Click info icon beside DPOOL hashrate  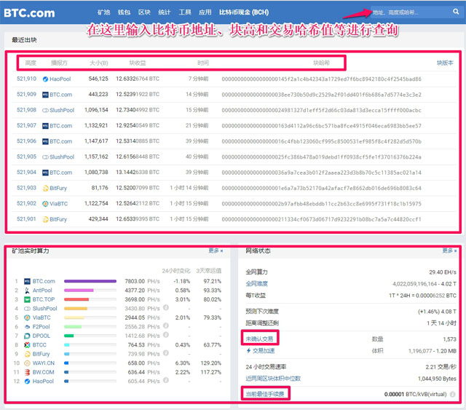coord(166,335)
